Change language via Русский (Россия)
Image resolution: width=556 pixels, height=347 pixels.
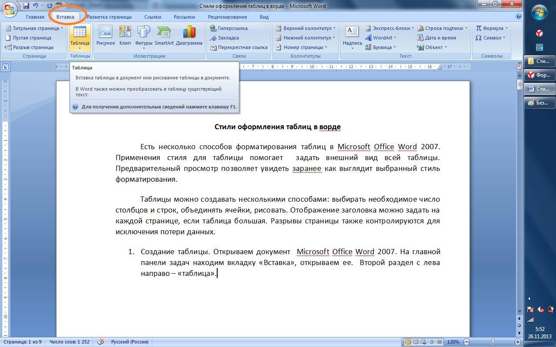click(x=130, y=342)
